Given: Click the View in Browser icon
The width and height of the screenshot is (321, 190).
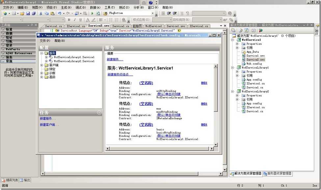Looking at the screenshot, I should point(98,13).
